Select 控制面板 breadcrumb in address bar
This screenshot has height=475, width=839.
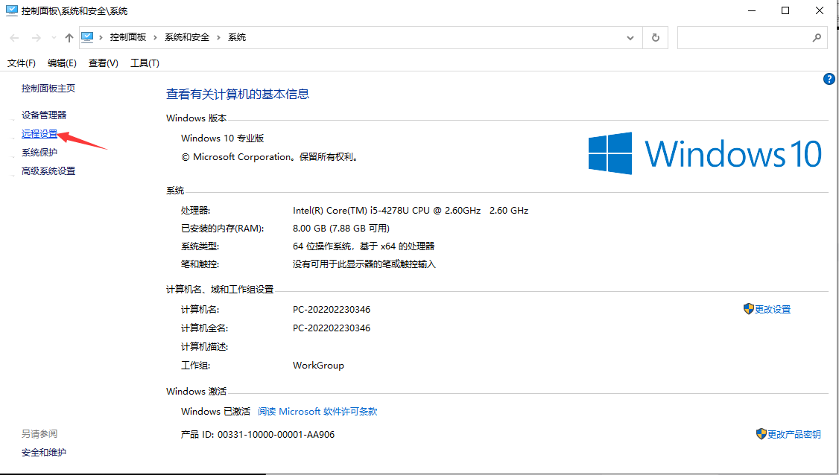128,37
